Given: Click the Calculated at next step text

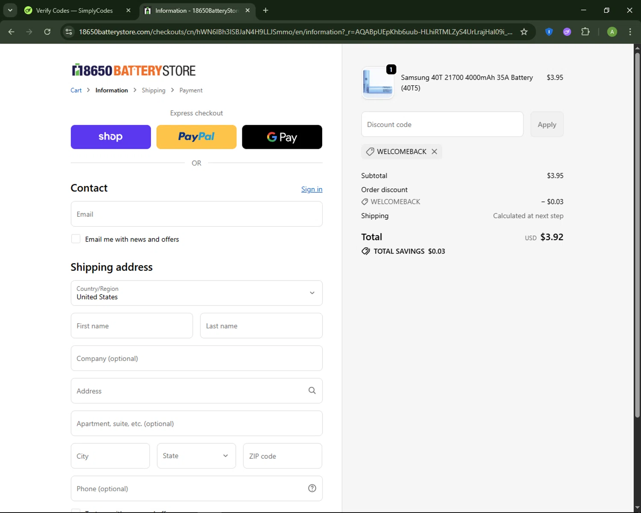Looking at the screenshot, I should tap(528, 216).
